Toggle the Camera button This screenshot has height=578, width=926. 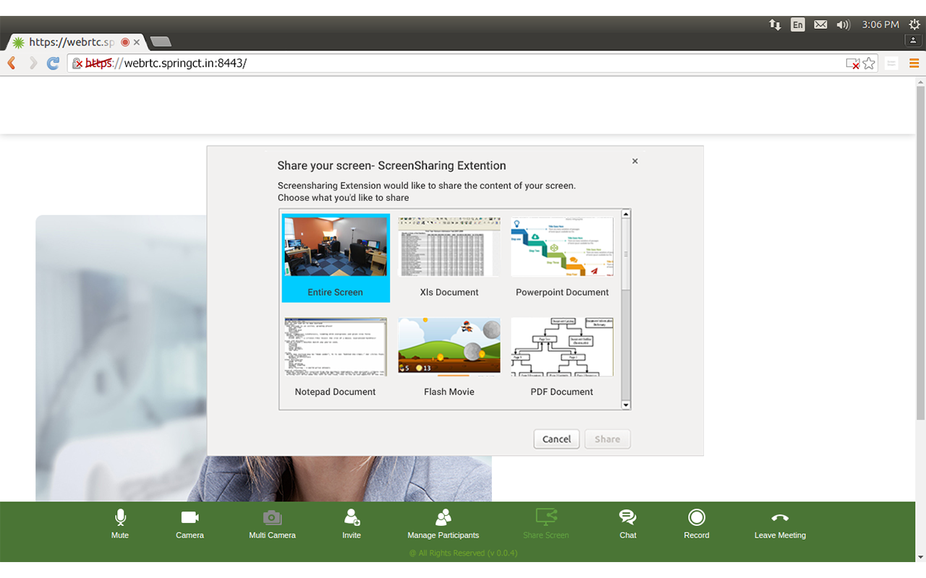pyautogui.click(x=190, y=524)
